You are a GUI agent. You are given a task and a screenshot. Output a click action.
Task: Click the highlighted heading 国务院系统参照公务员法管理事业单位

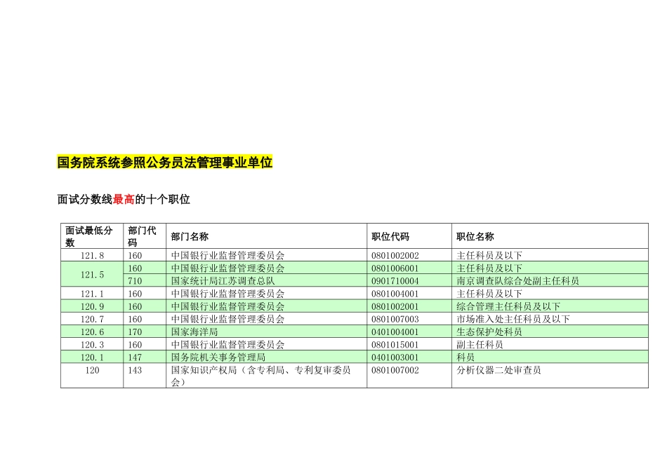click(x=164, y=162)
